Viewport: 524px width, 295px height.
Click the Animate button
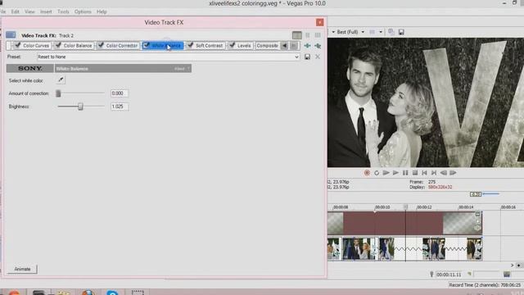tap(22, 269)
